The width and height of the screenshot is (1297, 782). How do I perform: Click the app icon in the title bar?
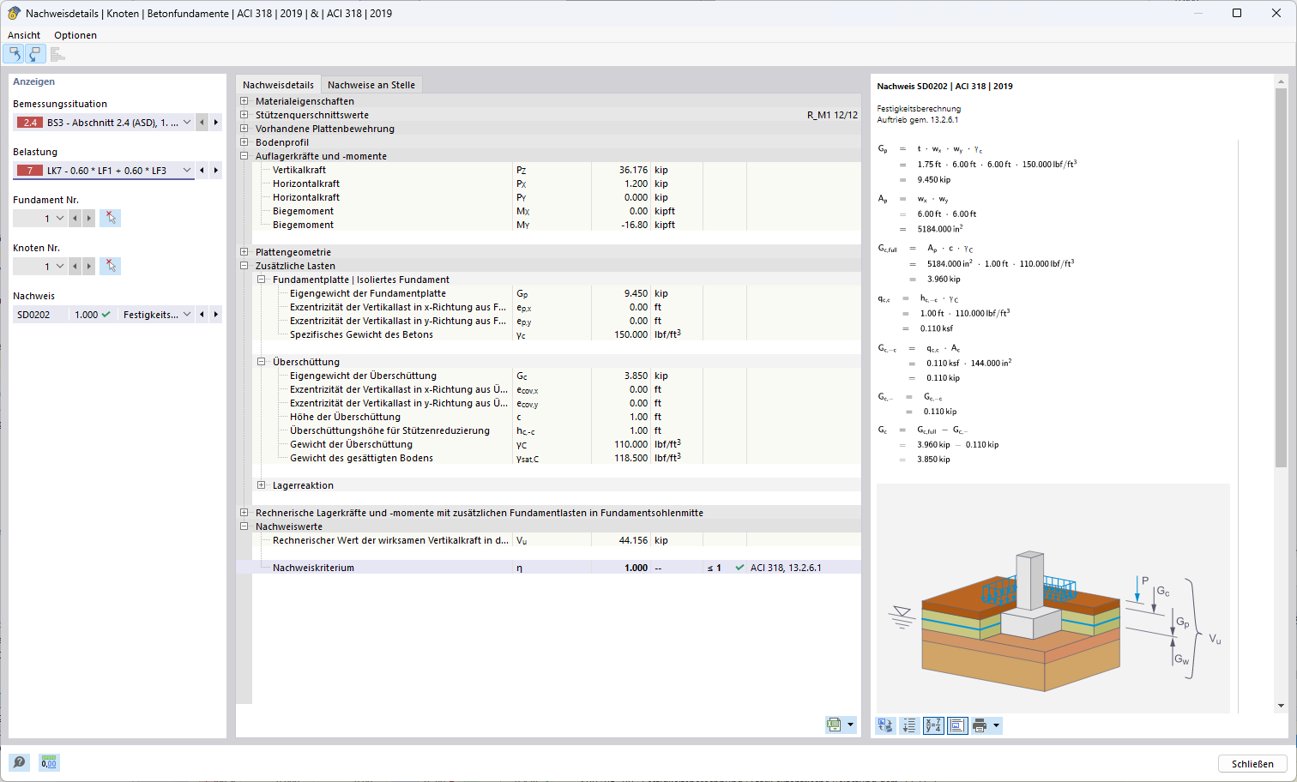(x=14, y=13)
